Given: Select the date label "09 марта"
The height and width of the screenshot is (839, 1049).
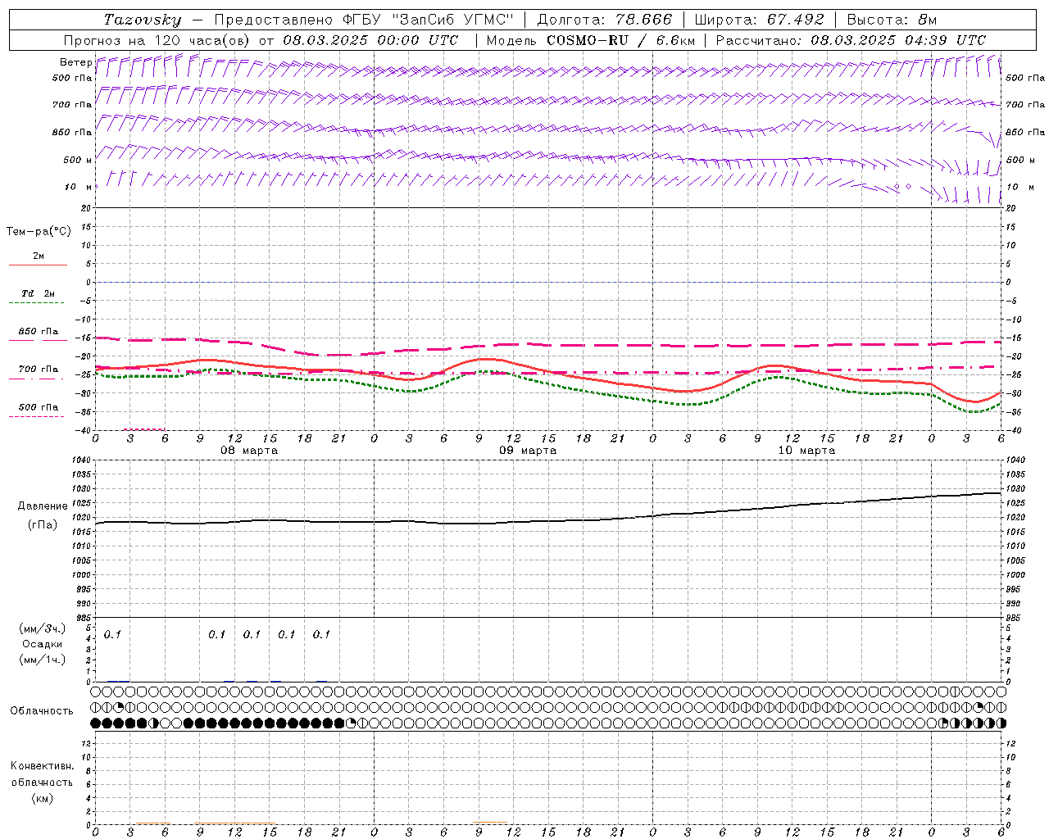Looking at the screenshot, I should coord(529,451).
